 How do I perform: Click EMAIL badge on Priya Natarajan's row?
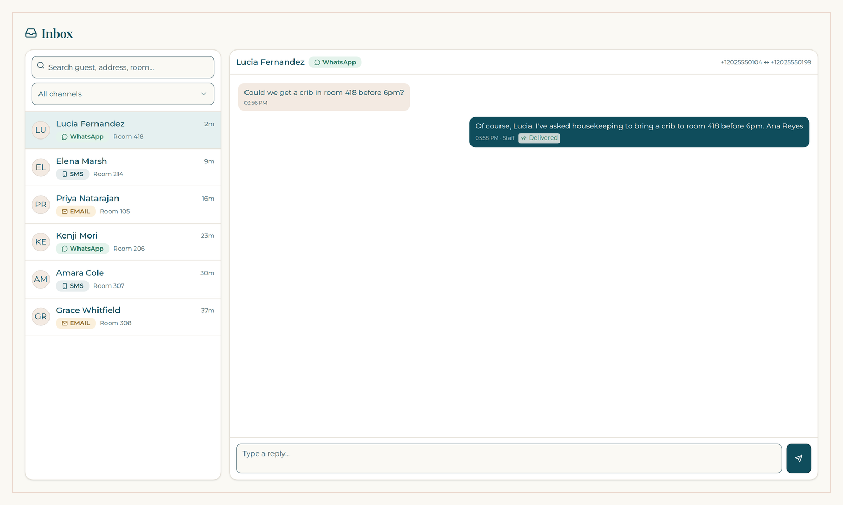tap(76, 212)
